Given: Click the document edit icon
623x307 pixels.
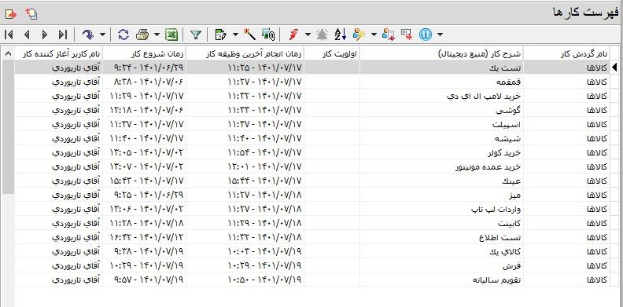Looking at the screenshot, I should click(220, 35).
